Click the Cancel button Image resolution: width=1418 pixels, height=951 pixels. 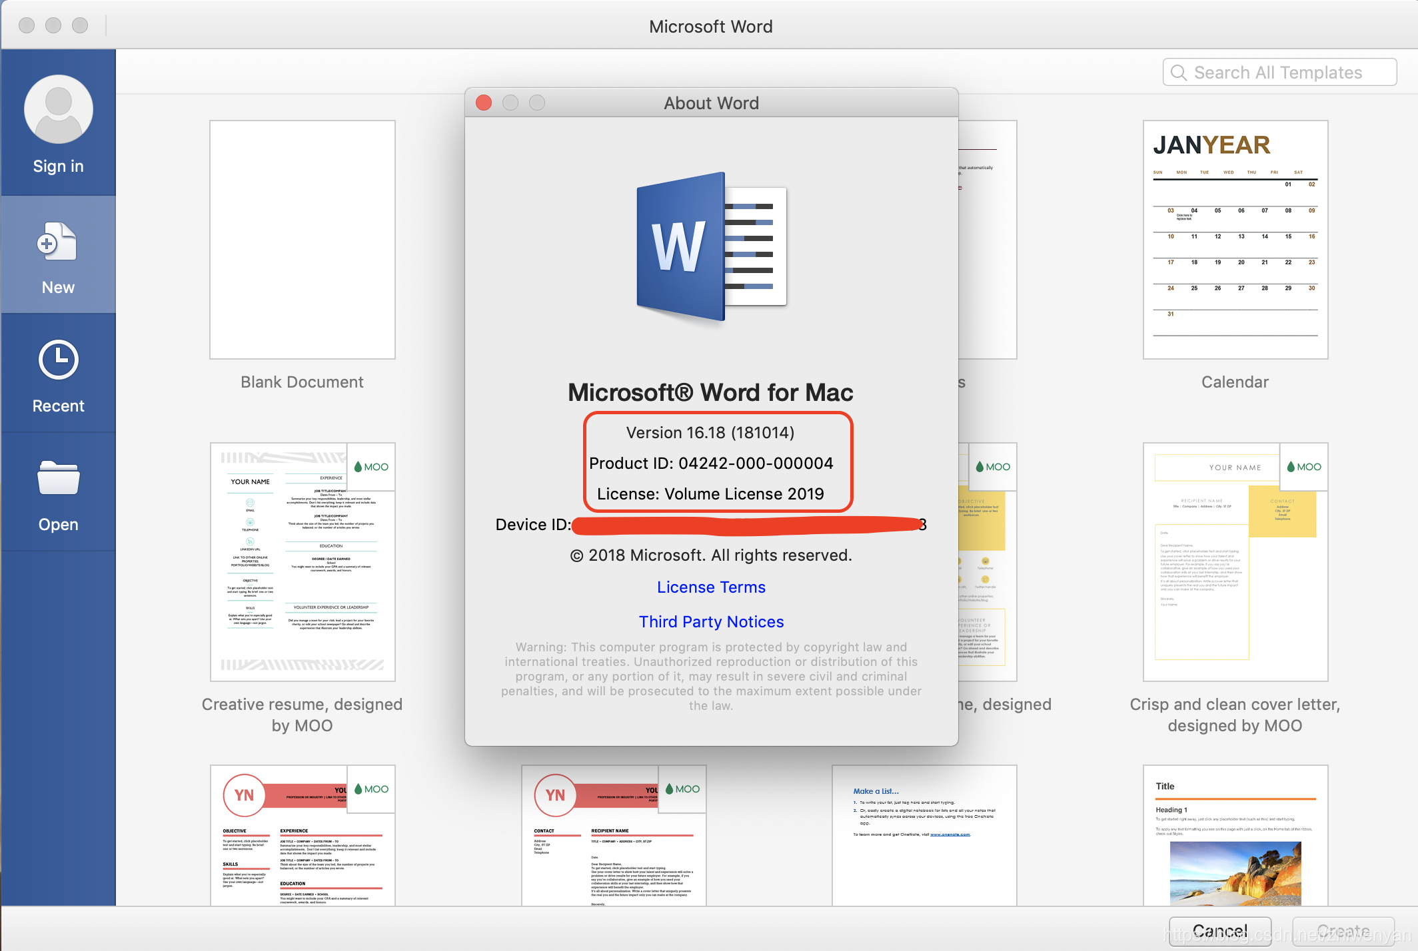[1219, 930]
